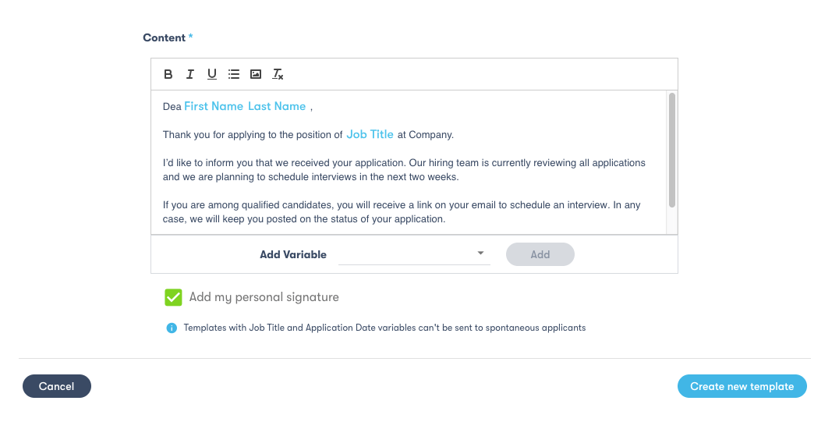Image resolution: width=839 pixels, height=422 pixels.
Task: Click the Job Title variable tag
Action: (370, 134)
